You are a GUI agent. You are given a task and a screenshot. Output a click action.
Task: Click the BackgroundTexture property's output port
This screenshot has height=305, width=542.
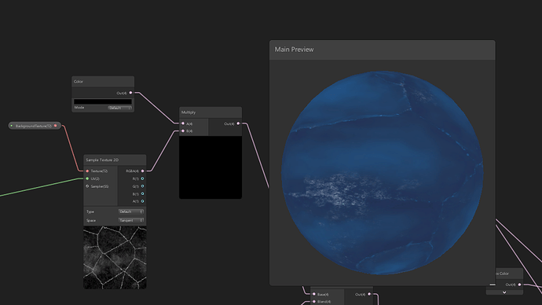[x=55, y=126]
